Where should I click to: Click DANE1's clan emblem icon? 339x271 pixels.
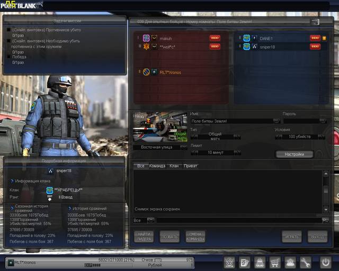point(247,38)
